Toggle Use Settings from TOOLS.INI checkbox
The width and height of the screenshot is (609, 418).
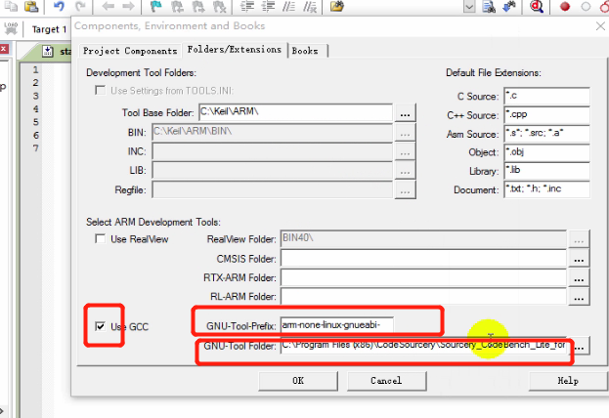(100, 91)
